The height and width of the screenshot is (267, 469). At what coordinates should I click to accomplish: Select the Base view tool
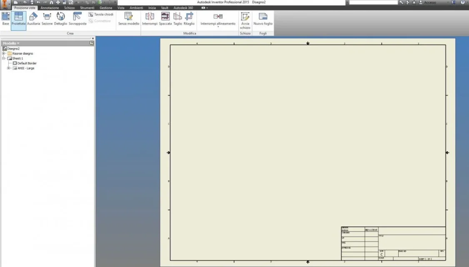[x=5, y=19]
